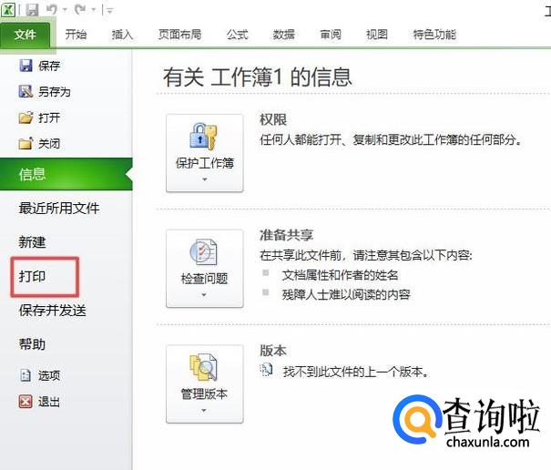
Task: Click the 另存为 icon in sidebar
Action: point(26,91)
